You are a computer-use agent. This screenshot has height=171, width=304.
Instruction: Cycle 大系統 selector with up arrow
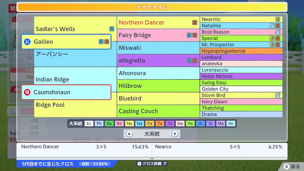click(129, 134)
